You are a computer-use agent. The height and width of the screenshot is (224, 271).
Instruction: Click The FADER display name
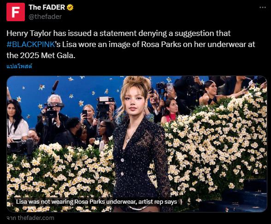coord(47,7)
